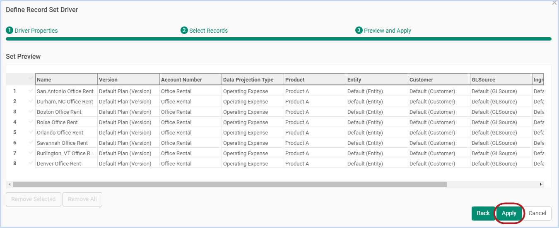Open step 2 Select Records

coord(204,31)
